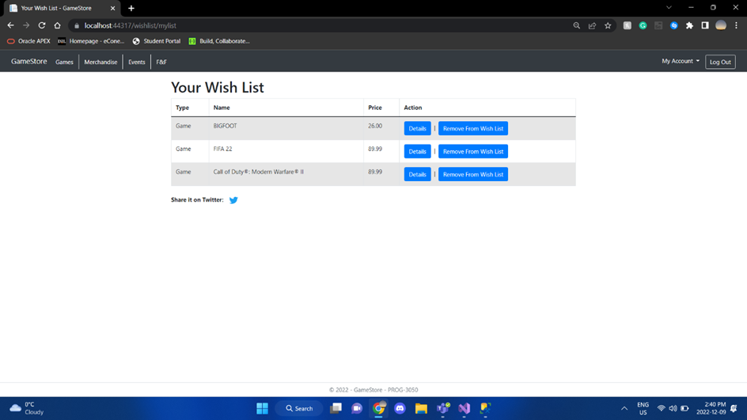Open Oracle APEX bookmark
The image size is (747, 420).
pos(28,41)
